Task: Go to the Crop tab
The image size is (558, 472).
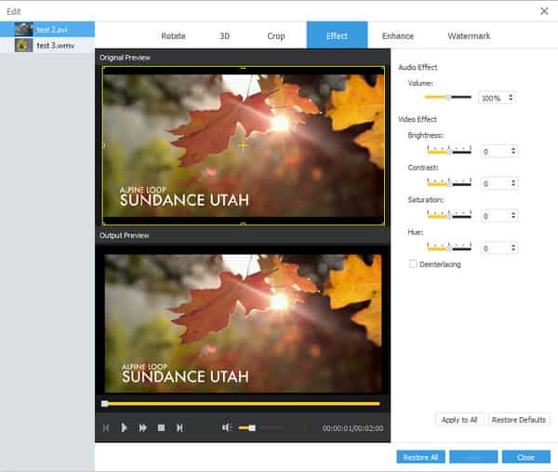Action: pyautogui.click(x=276, y=36)
